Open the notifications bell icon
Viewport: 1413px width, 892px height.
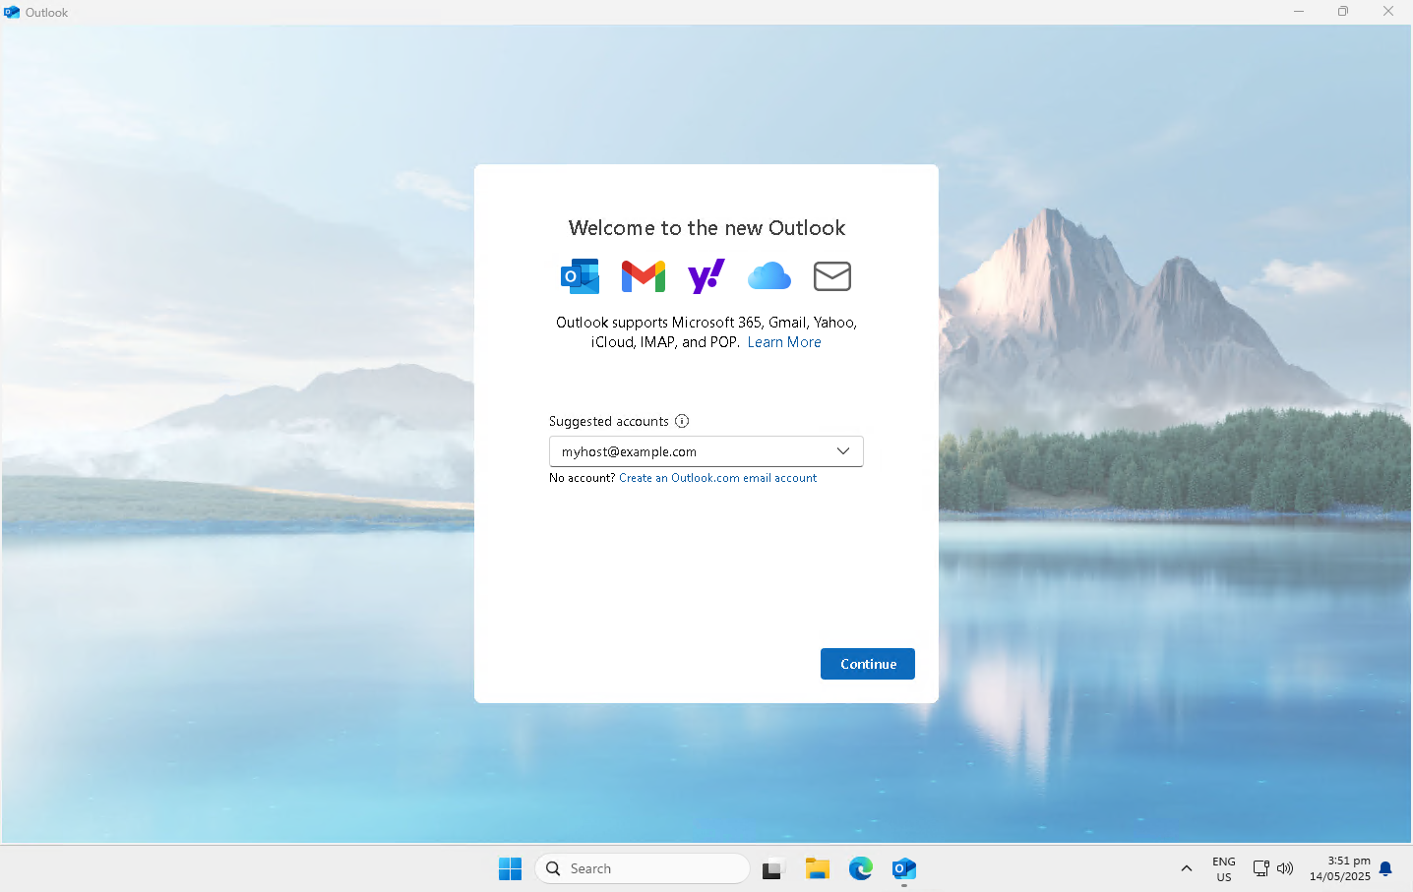pyautogui.click(x=1385, y=868)
